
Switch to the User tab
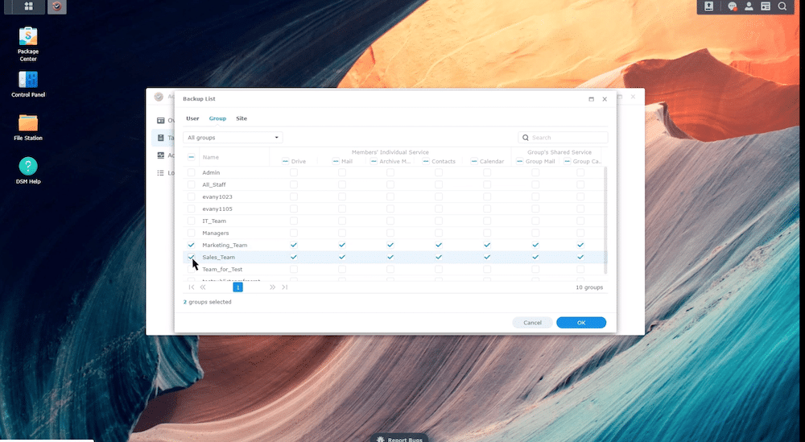(x=192, y=118)
